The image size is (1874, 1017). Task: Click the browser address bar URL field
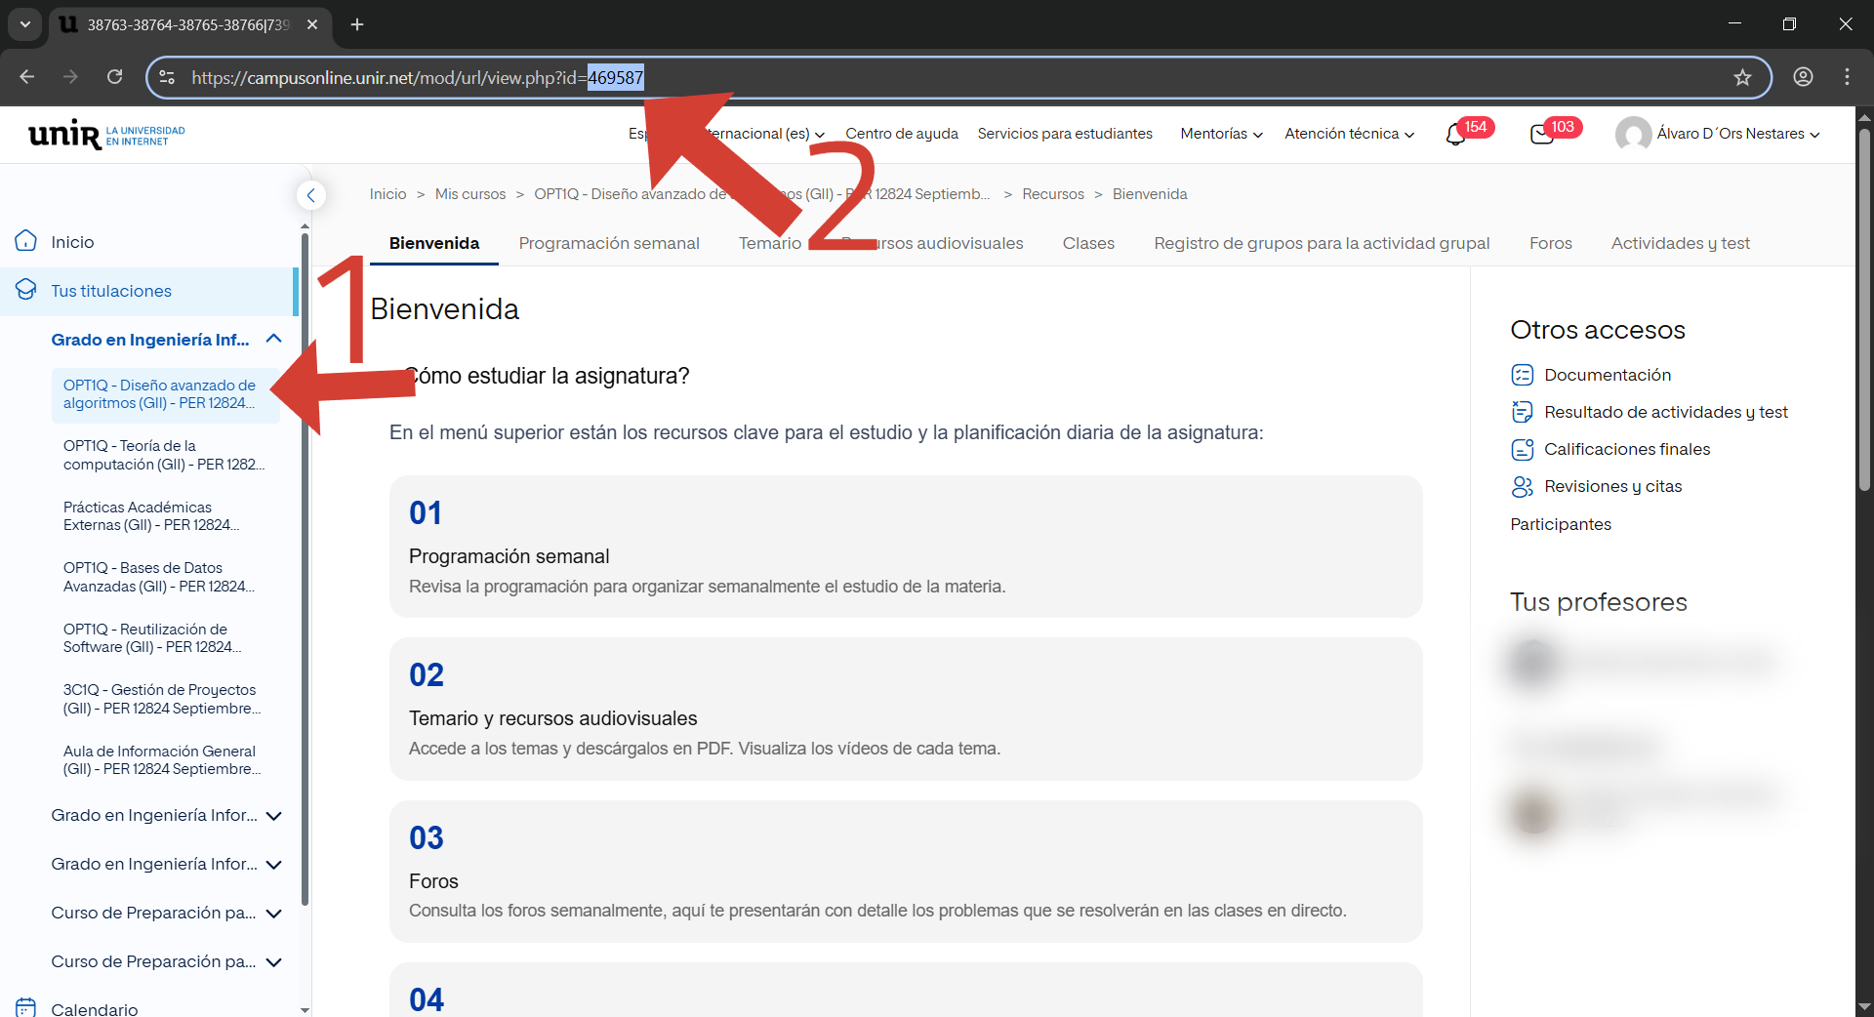957,77
